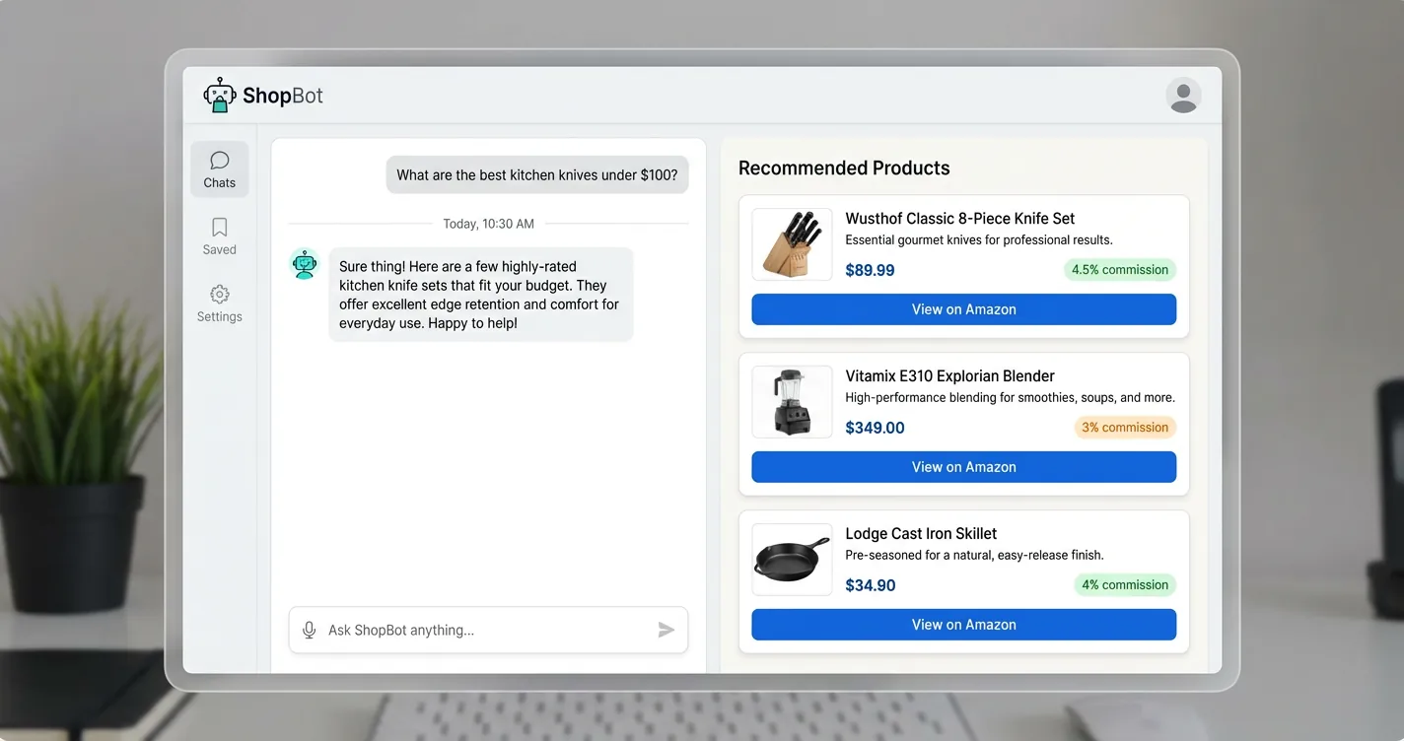Open the Vitamix E310 Amazon link
Viewport: 1404px width, 741px height.
(x=963, y=466)
